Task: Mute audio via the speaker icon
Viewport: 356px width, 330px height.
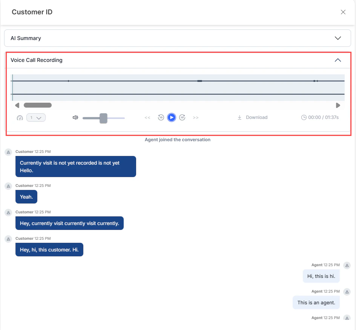Action: 75,117
